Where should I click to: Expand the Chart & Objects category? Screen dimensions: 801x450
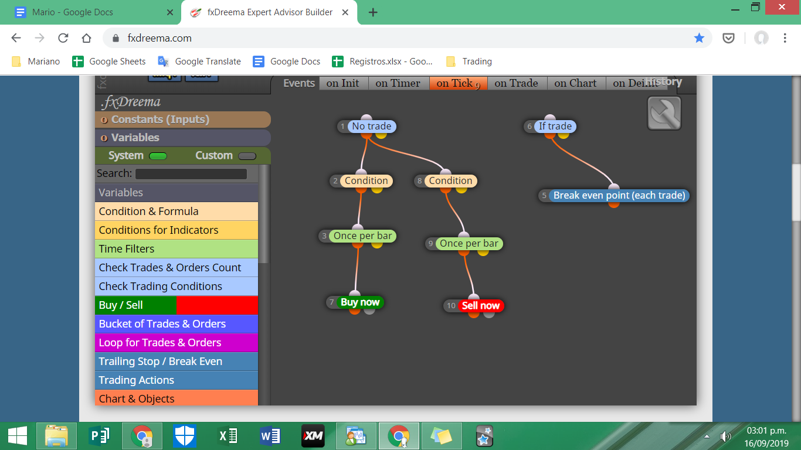click(177, 398)
